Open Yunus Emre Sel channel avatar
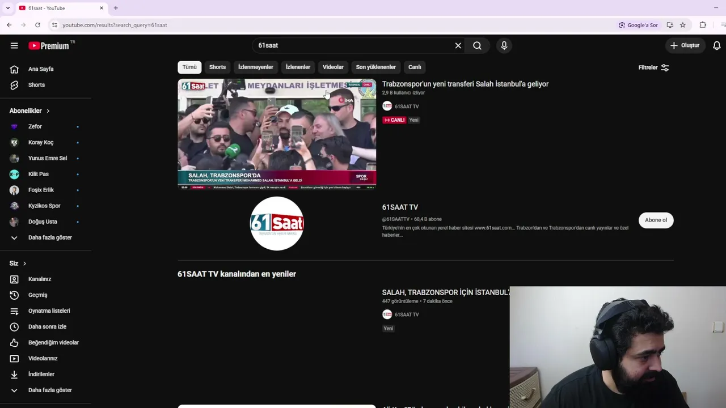The width and height of the screenshot is (726, 408). point(14,158)
